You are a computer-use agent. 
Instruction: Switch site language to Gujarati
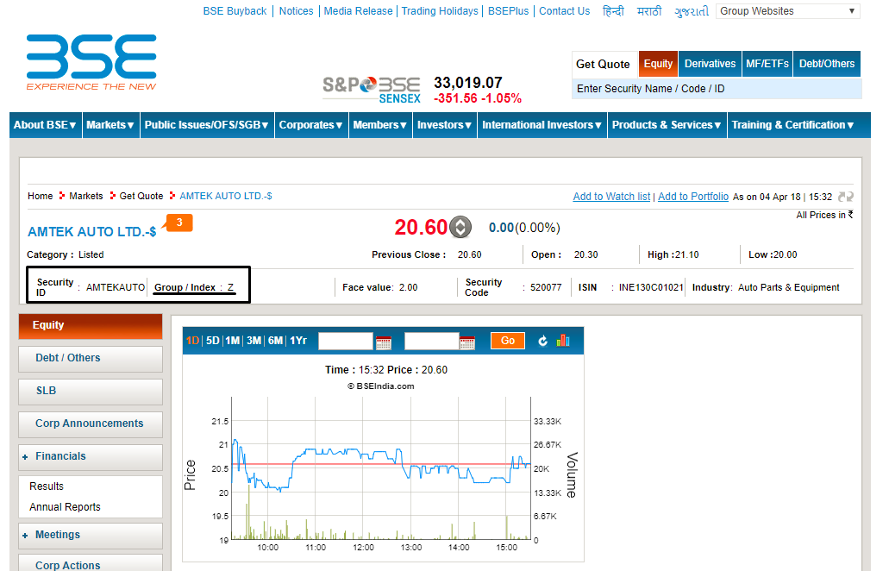click(x=692, y=11)
